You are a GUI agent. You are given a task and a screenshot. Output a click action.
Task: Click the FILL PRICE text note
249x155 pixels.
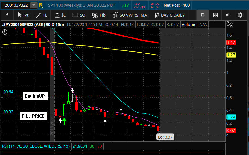tap(33, 116)
